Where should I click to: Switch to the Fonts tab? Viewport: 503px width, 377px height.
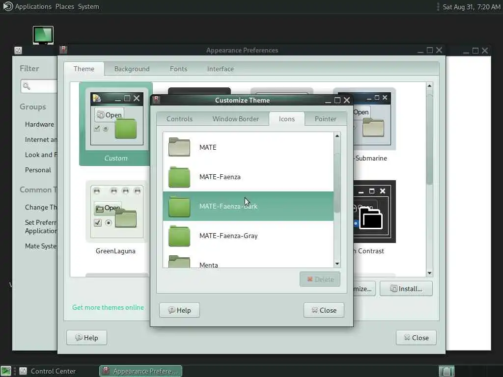178,69
